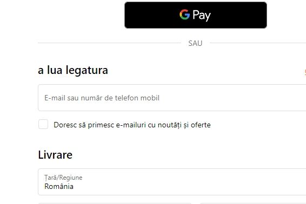Click the Google G logo icon

click(x=184, y=15)
